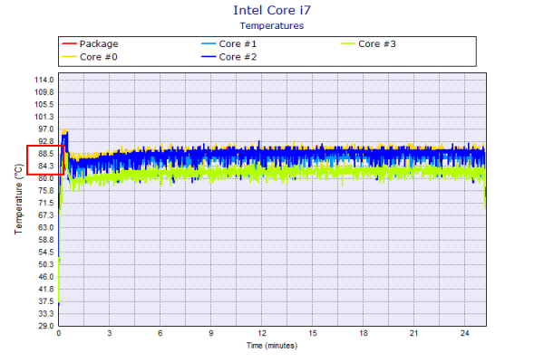Click the 88.5 y-axis value

pyautogui.click(x=46, y=154)
